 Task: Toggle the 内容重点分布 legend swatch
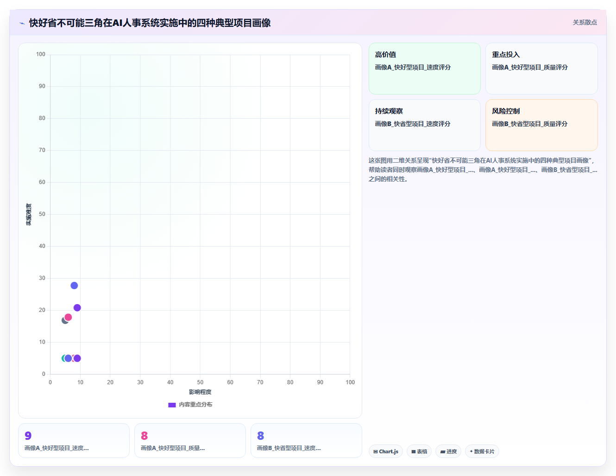tap(172, 405)
